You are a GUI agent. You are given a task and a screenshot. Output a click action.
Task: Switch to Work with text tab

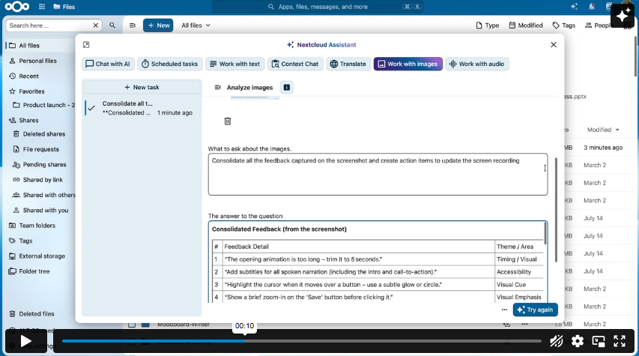pyautogui.click(x=235, y=64)
